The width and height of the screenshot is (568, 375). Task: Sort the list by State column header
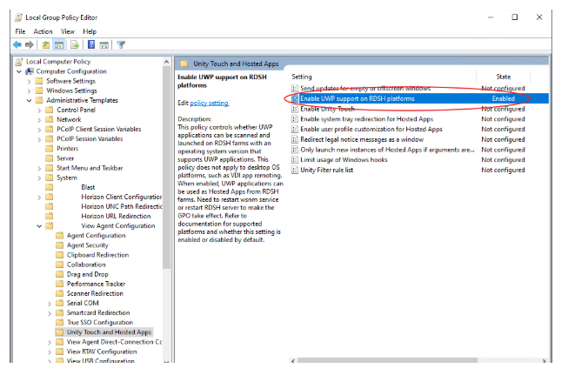tap(503, 77)
